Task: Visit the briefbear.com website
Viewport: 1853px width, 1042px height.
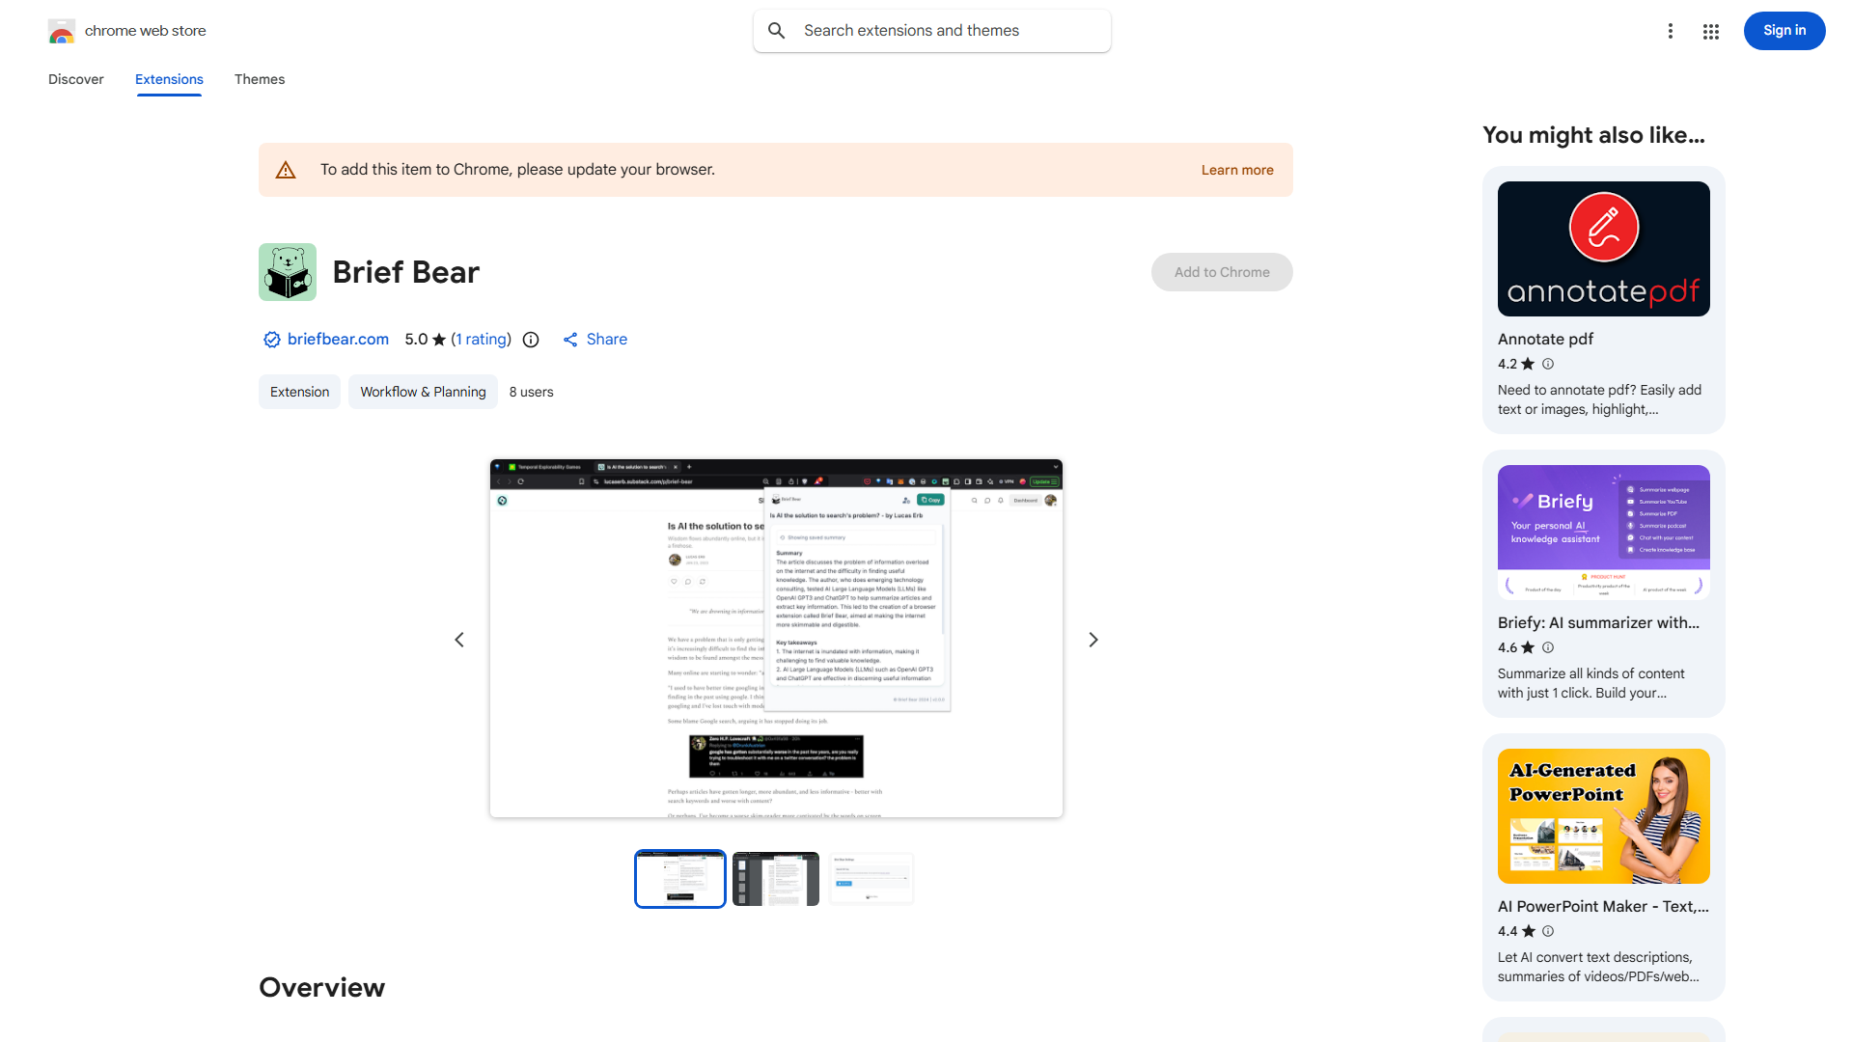Action: click(338, 339)
